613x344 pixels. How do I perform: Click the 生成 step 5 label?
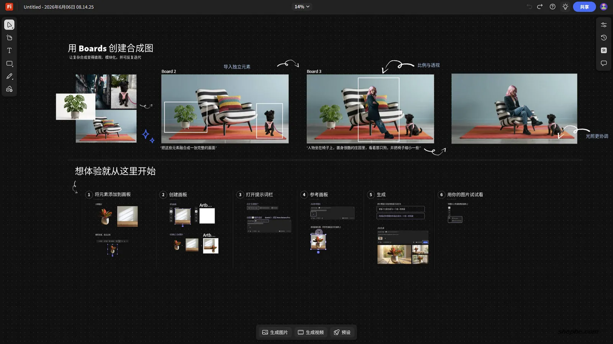(381, 195)
